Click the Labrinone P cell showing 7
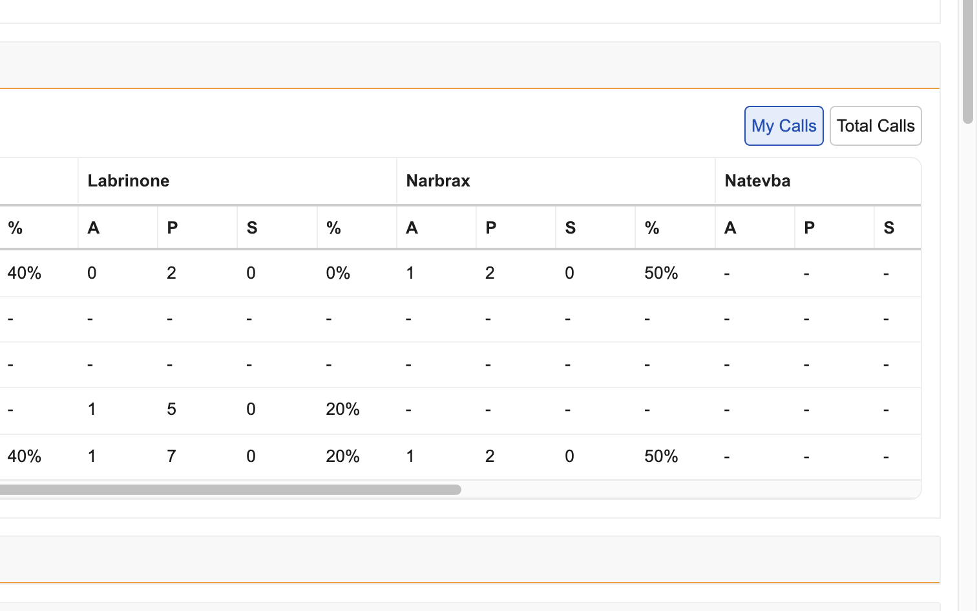This screenshot has height=611, width=977. [171, 456]
